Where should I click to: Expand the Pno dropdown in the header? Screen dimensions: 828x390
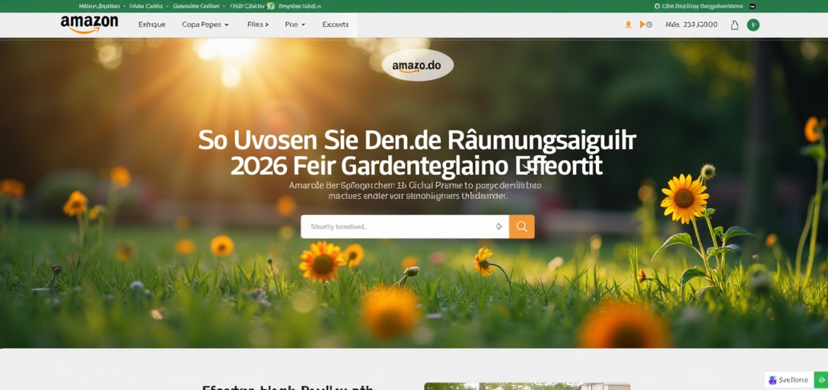coord(295,24)
